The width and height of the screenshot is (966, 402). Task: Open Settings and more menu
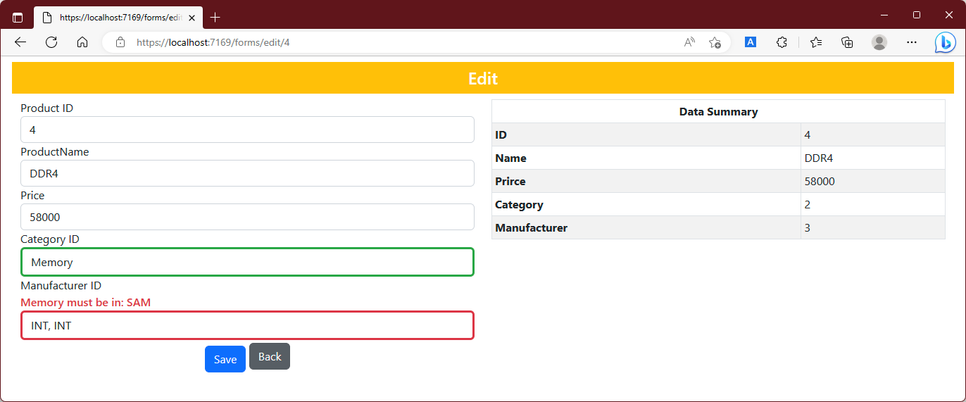(912, 42)
